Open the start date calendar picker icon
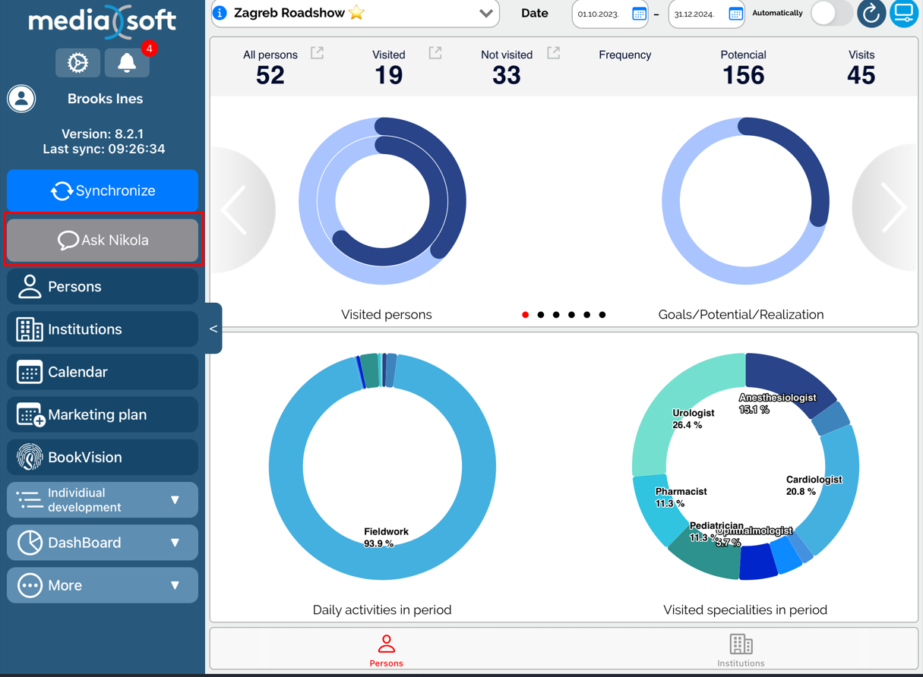The width and height of the screenshot is (923, 677). click(x=639, y=14)
